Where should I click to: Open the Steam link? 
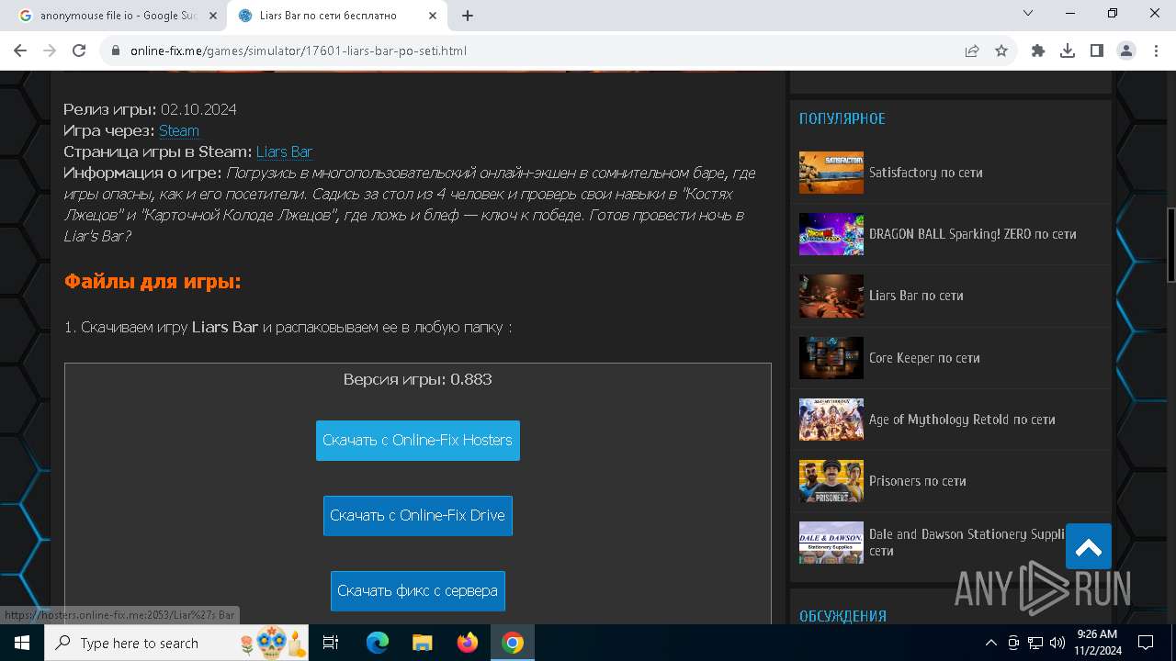click(x=179, y=130)
